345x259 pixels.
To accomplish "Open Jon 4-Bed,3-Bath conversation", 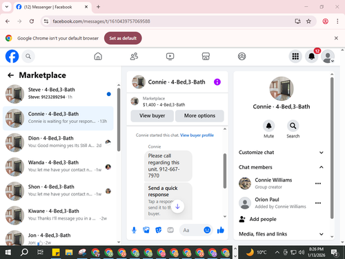I will click(x=58, y=238).
